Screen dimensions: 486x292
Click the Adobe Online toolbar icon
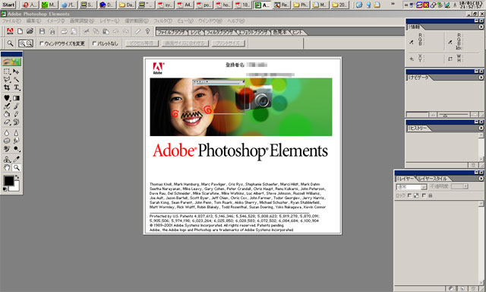pos(10,31)
